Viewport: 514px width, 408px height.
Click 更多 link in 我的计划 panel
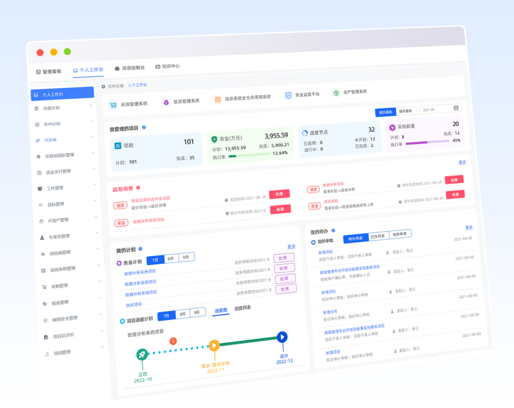click(291, 247)
